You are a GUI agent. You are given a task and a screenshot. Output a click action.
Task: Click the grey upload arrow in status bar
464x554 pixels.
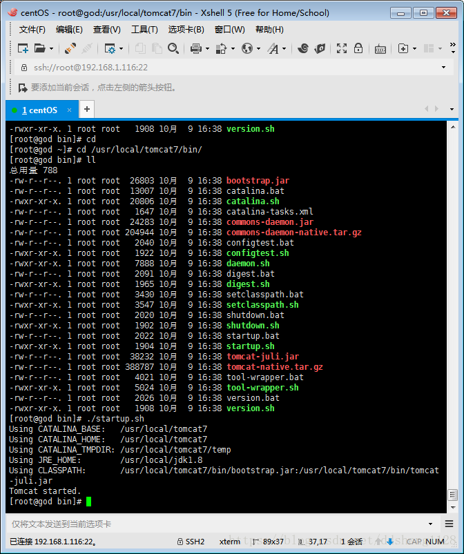tap(379, 542)
